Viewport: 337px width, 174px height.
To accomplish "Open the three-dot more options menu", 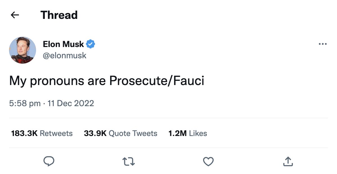I will 323,44.
